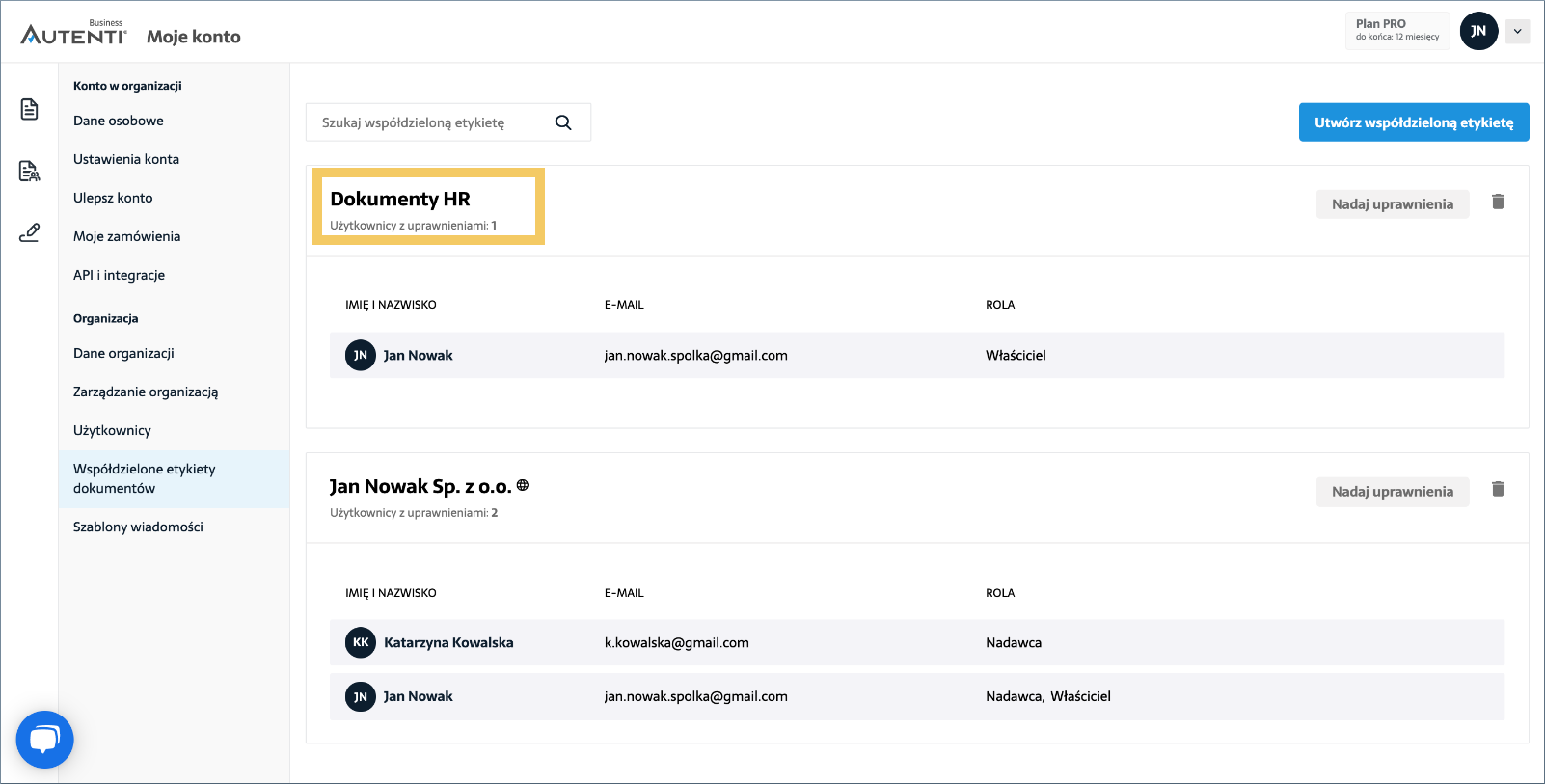Select Ulepsz konto in sidebar
This screenshot has height=784, width=1545.
[113, 198]
